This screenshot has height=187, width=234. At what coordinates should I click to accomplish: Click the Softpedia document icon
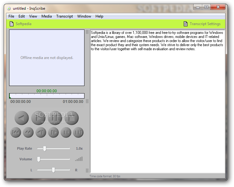[x=12, y=24]
